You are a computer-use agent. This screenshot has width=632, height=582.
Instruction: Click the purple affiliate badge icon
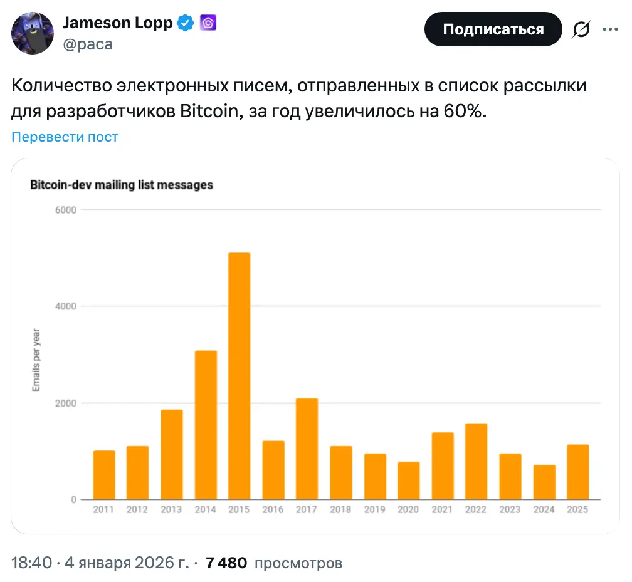(208, 24)
